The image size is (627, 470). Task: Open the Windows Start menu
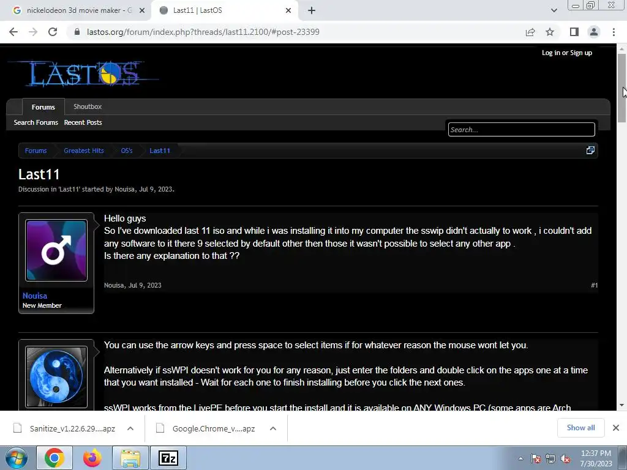click(16, 458)
